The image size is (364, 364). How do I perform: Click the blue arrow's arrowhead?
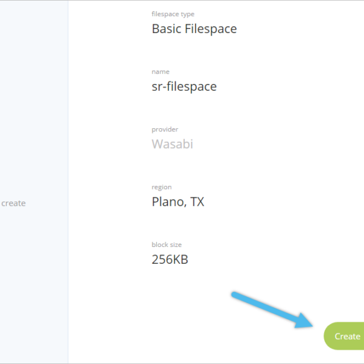(304, 322)
